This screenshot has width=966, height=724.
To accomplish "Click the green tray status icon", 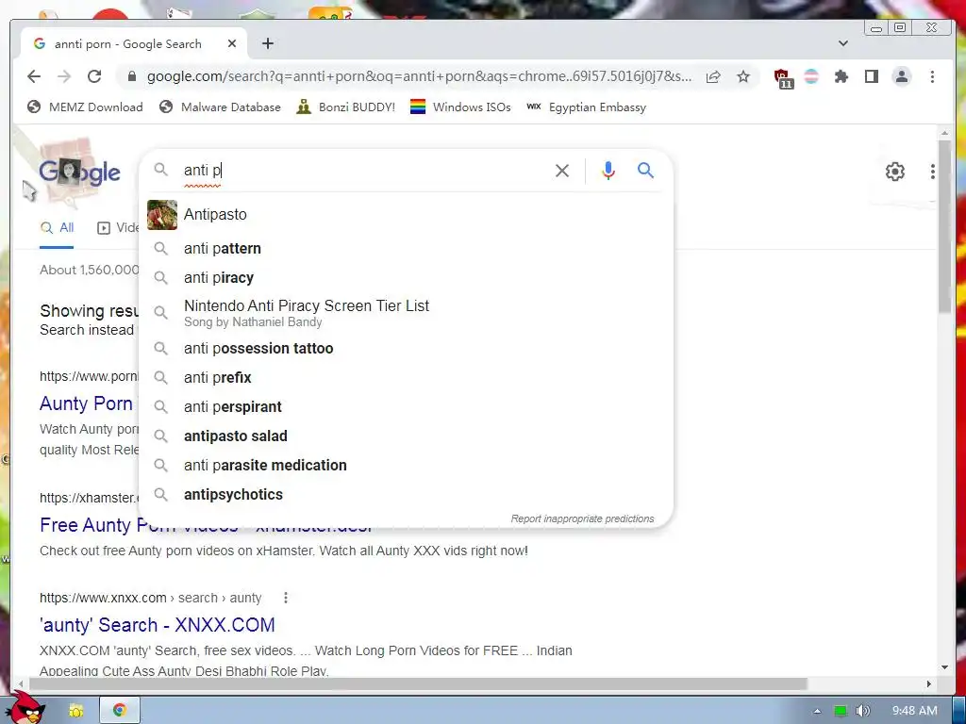I will (841, 711).
